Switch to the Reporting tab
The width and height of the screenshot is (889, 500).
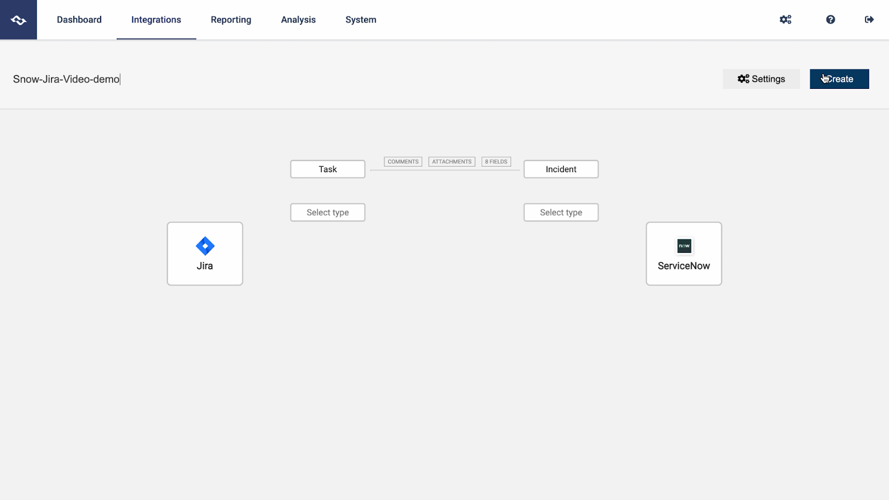pyautogui.click(x=231, y=19)
